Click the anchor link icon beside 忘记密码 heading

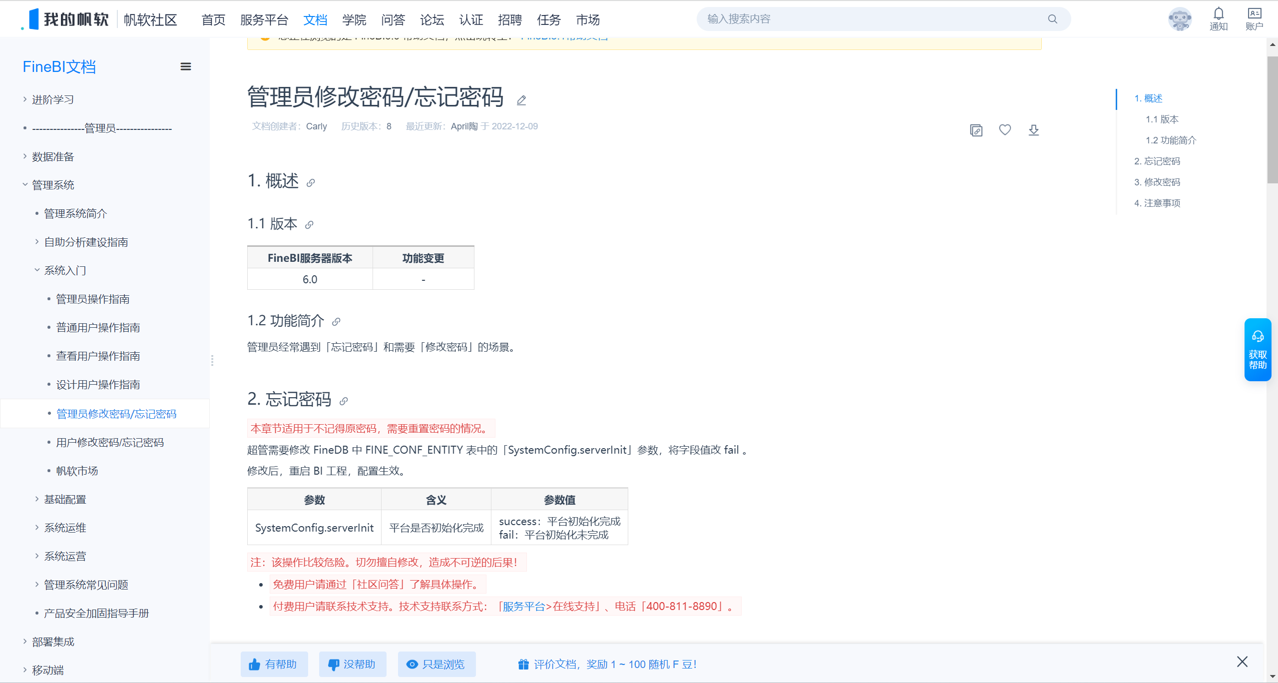click(x=344, y=401)
